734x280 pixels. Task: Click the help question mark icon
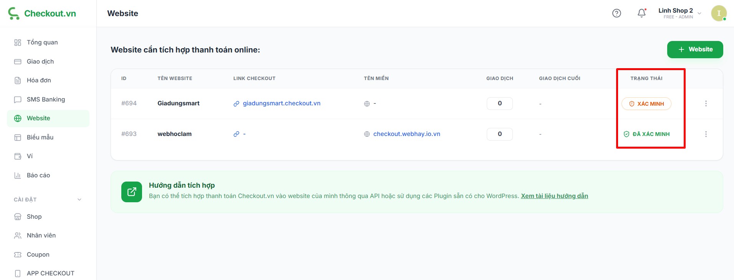[617, 13]
